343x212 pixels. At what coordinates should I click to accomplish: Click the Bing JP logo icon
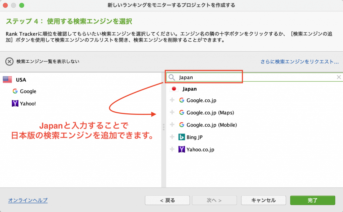point(182,137)
